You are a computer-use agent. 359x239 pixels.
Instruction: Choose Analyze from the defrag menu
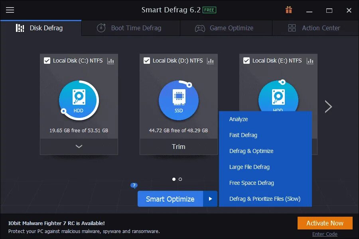pos(265,119)
